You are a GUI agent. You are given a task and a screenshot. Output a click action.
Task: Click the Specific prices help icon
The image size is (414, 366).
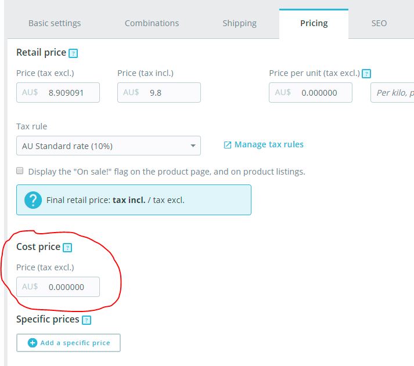pyautogui.click(x=87, y=320)
